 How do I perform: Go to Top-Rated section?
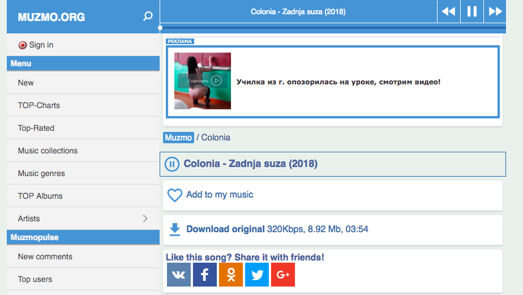point(83,128)
